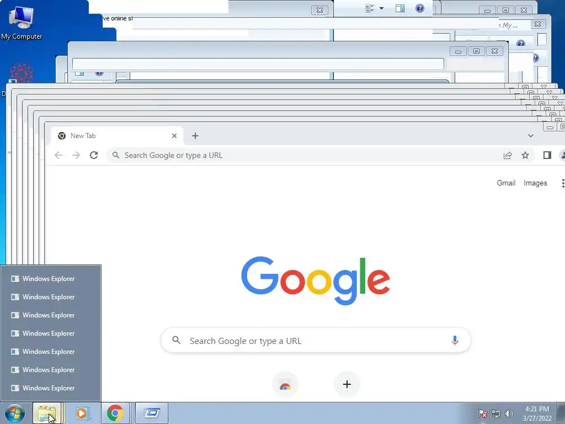The image size is (565, 424).
Task: Select the My Computer desktop icon
Action: tap(22, 23)
